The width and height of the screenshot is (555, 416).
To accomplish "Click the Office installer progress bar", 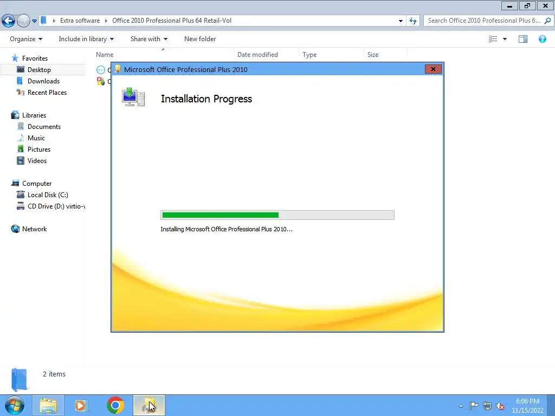I will click(x=277, y=215).
